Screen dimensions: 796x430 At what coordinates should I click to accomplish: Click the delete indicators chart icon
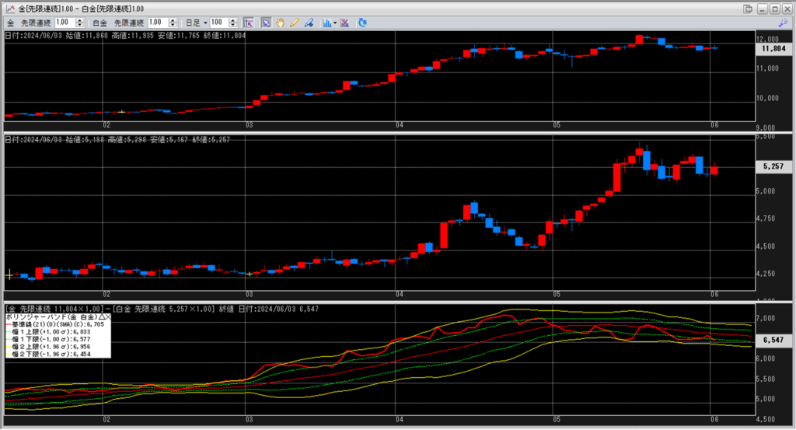pos(344,23)
